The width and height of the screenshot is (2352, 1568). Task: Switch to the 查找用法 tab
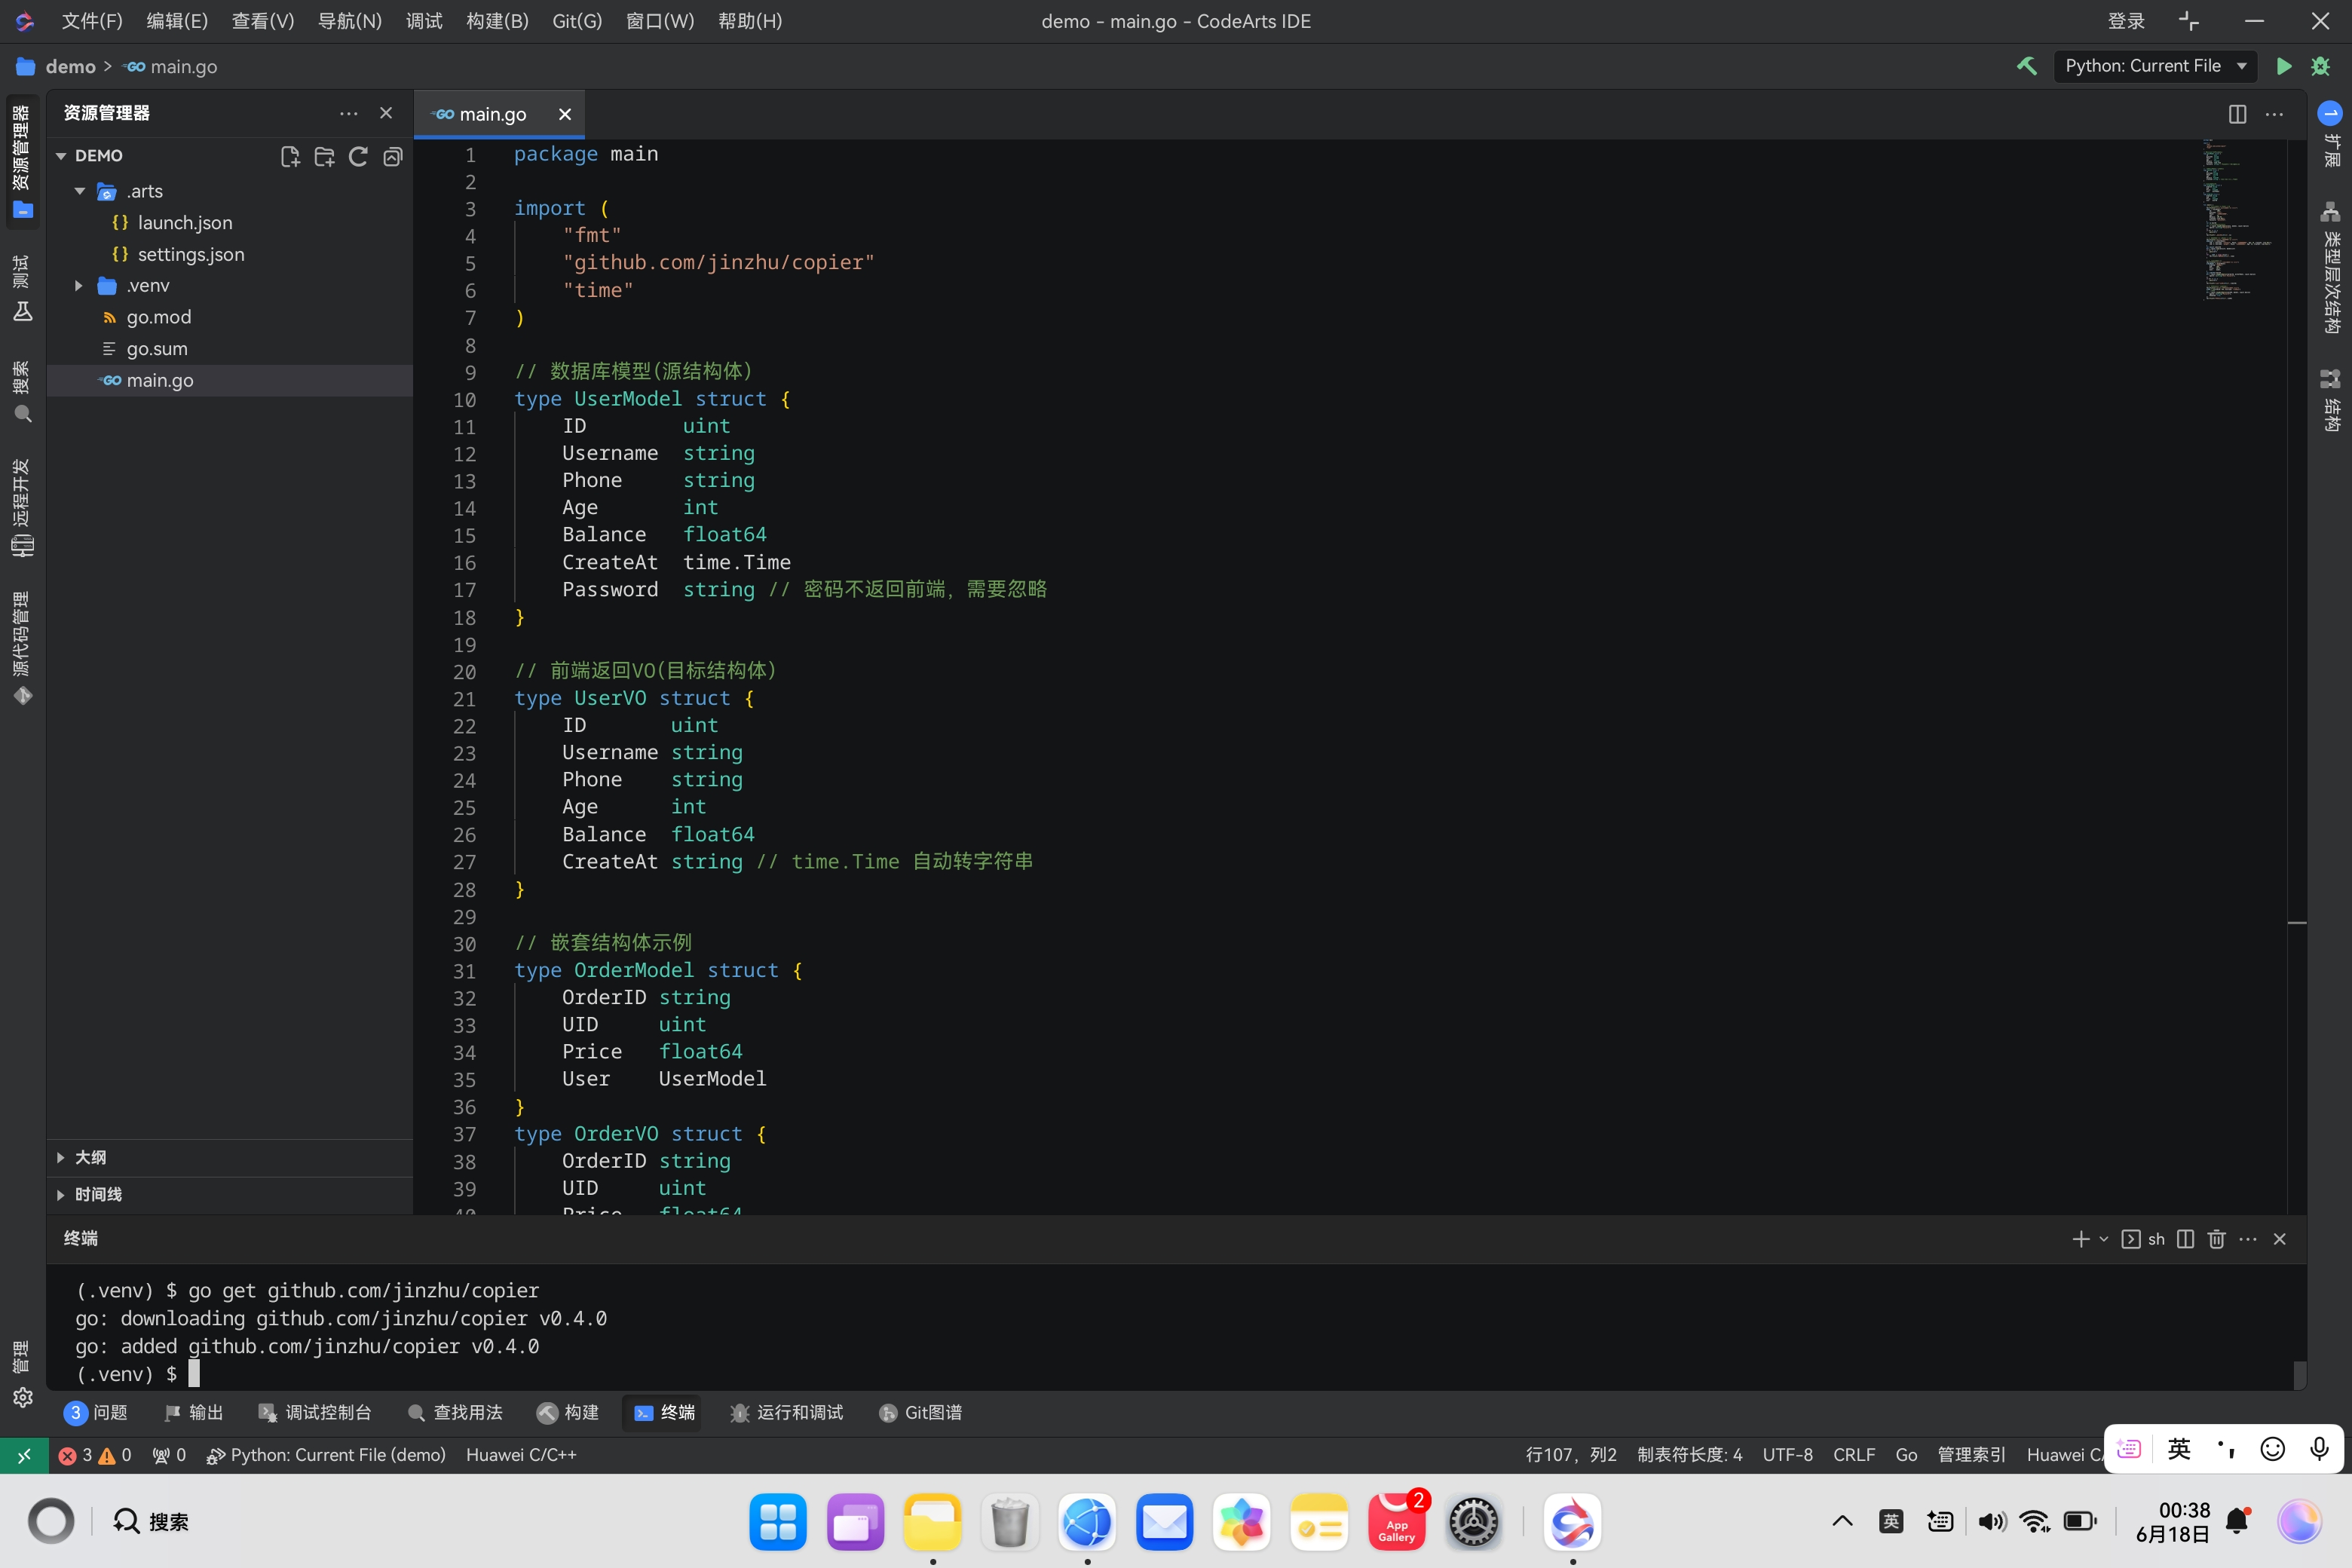pos(456,1412)
